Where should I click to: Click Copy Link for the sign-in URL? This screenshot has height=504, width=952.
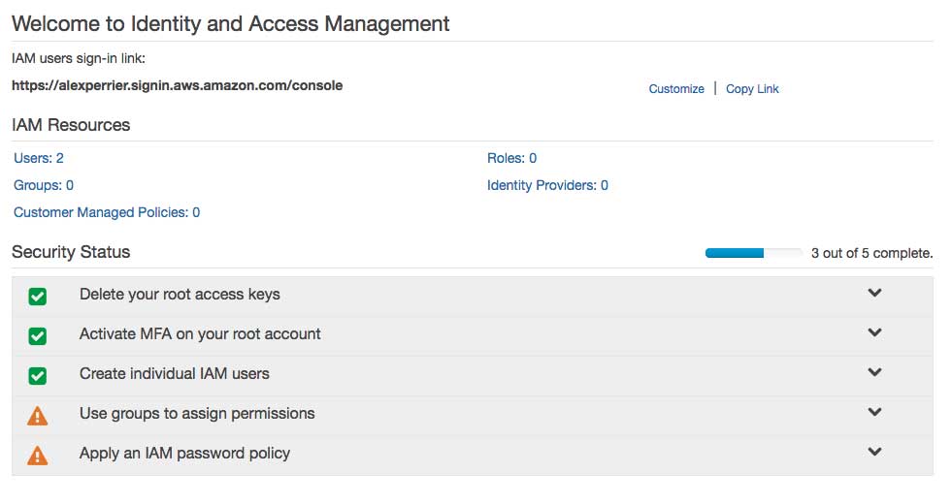[752, 89]
